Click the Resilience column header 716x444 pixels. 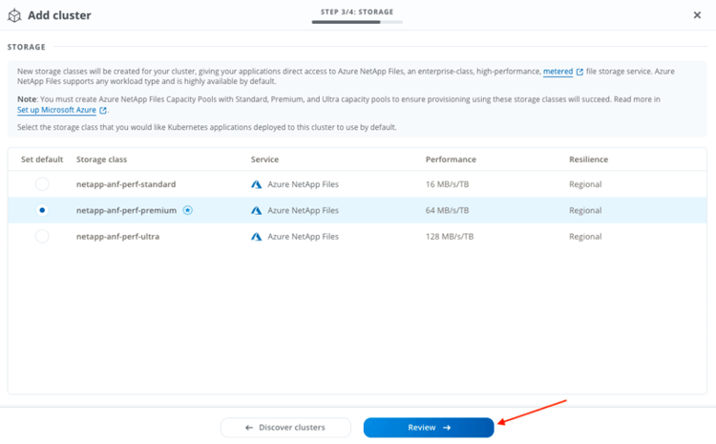click(x=588, y=159)
